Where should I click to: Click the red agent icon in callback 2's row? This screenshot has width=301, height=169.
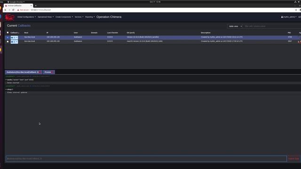point(299,42)
